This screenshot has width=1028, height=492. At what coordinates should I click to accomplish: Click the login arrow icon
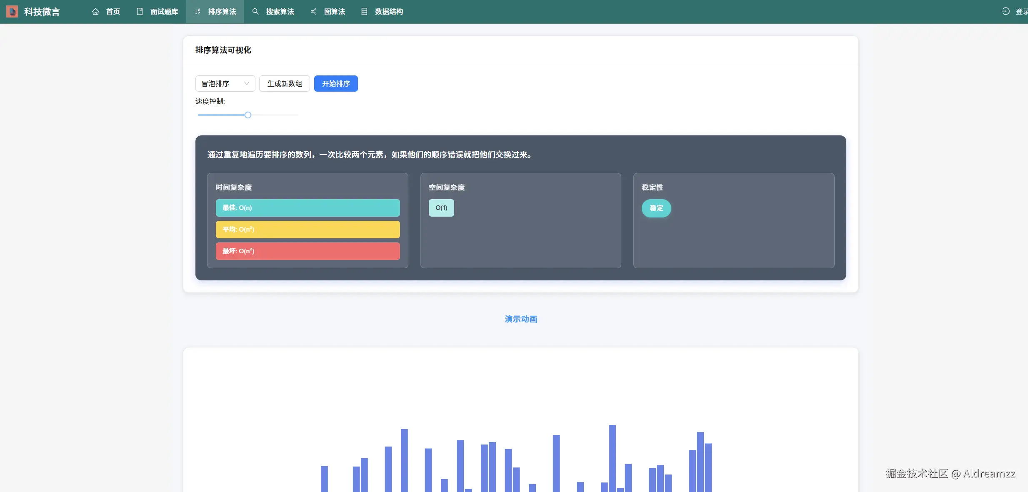[1005, 12]
